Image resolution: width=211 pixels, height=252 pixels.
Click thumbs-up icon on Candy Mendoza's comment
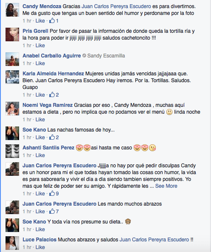pyautogui.click(x=52, y=20)
